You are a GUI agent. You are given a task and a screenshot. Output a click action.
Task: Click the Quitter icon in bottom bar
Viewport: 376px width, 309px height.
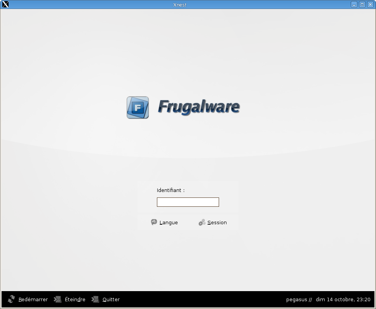(x=95, y=299)
